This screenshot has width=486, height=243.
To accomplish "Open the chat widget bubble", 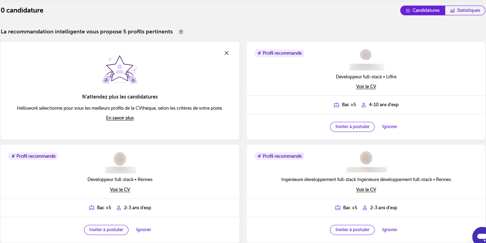I will coord(480,235).
